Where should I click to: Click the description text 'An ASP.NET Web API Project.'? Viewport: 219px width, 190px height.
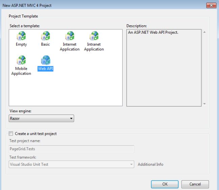(x=153, y=32)
